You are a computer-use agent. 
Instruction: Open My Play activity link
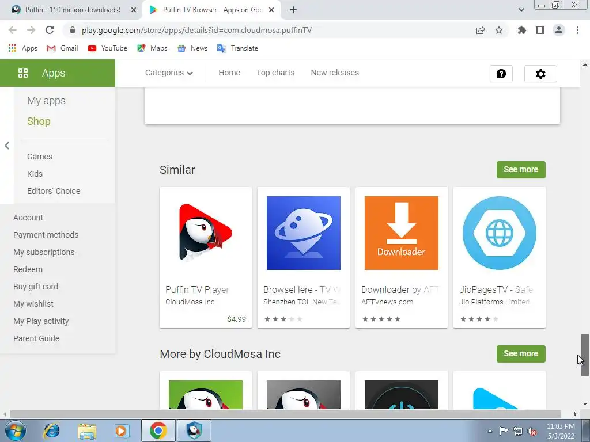coord(41,321)
